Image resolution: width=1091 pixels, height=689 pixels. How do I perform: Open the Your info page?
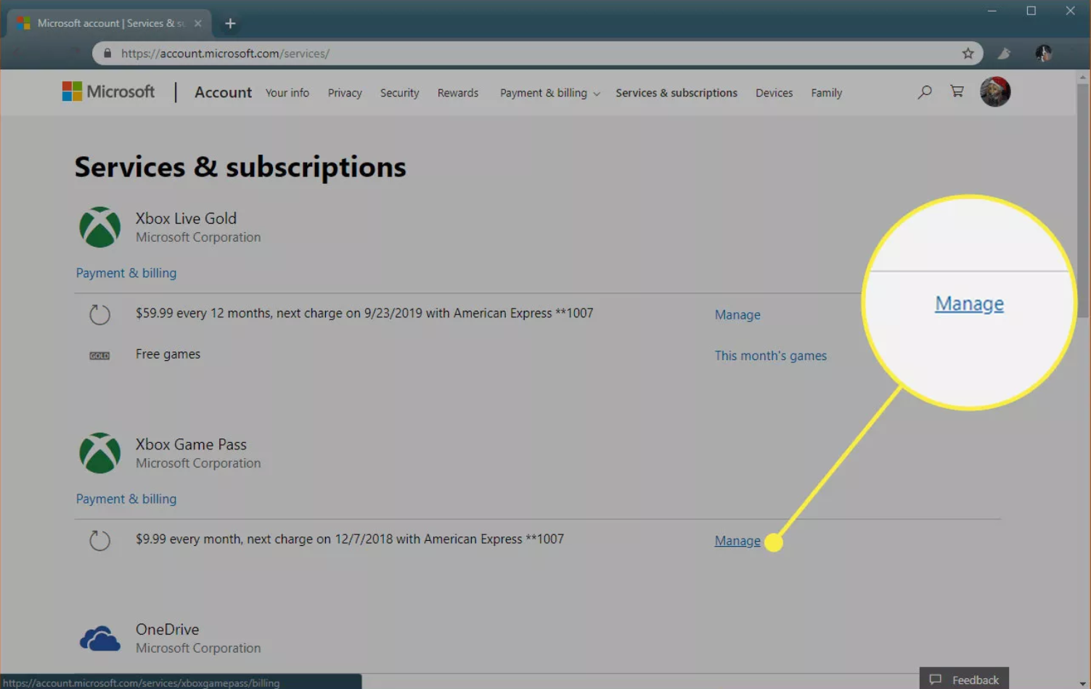point(287,93)
